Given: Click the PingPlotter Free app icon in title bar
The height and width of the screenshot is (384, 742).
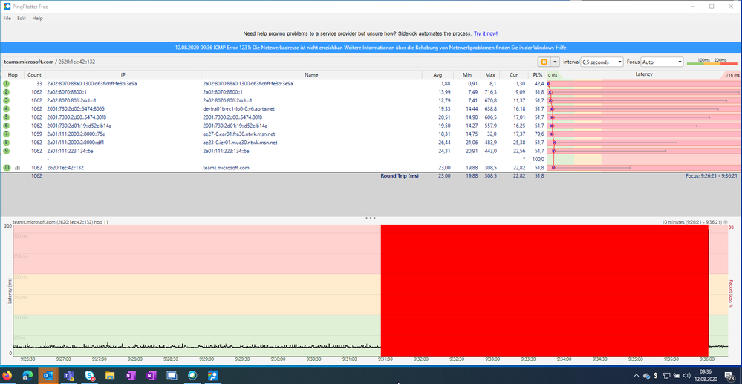Looking at the screenshot, I should 7,7.
